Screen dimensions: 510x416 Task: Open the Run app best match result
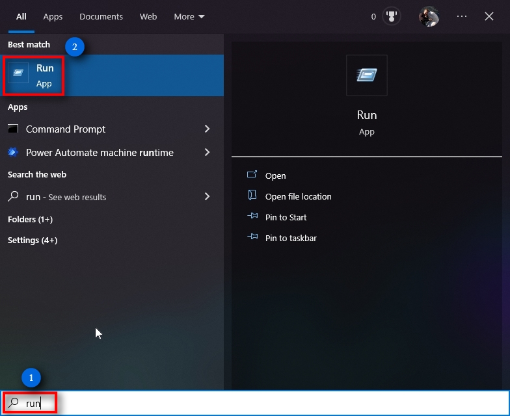pos(112,75)
